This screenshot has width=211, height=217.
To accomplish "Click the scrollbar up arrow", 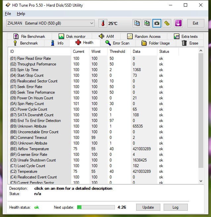I will 201,51.
